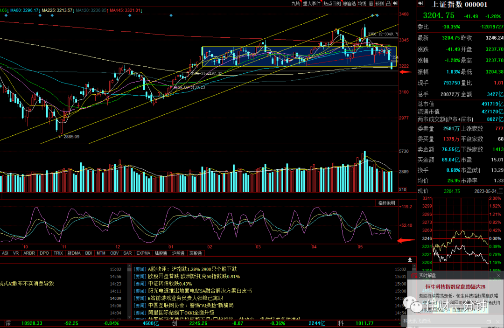Open news '中国互联网协会：警惕AI换脸新骗局'
504x328 pixels.
190,305
